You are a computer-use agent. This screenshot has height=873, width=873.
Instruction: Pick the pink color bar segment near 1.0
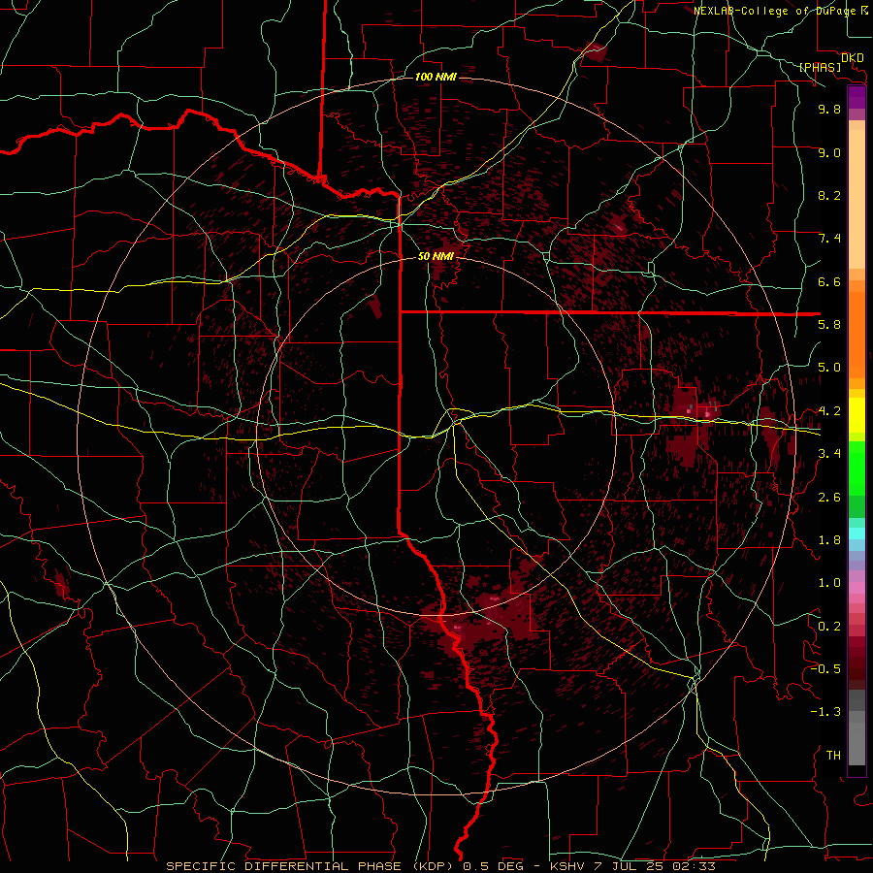[857, 588]
